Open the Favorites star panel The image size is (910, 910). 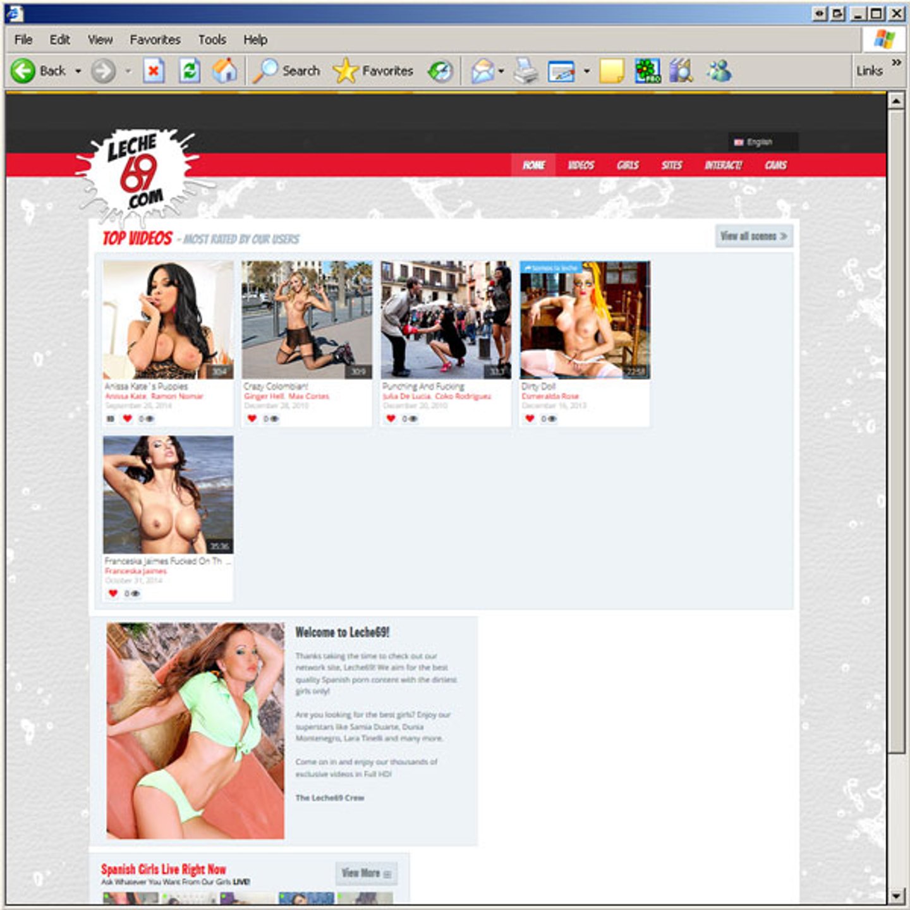pyautogui.click(x=373, y=71)
